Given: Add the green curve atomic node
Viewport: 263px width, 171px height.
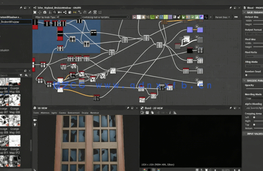Looking at the screenshot, I should (152, 17).
